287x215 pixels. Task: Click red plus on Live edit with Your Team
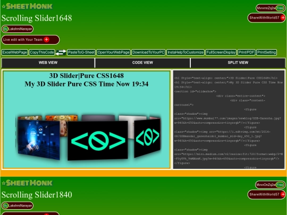[46, 39]
